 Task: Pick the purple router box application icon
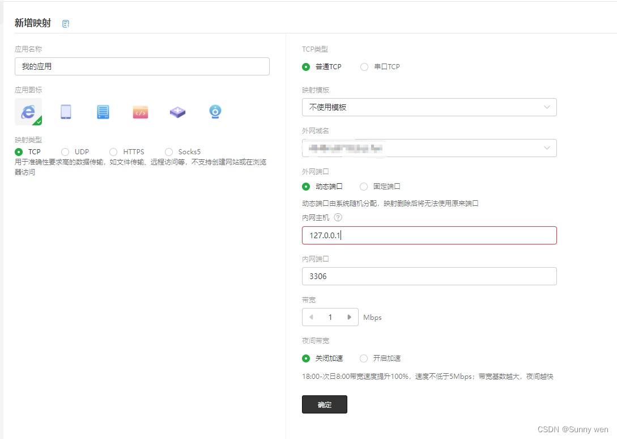[x=177, y=112]
